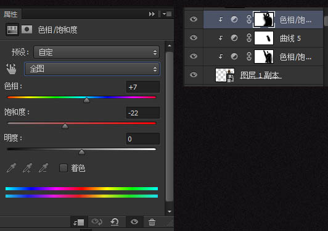The image size is (328, 231).
Task: Select the subtract-from-sample eyedropper
Action: [44, 168]
